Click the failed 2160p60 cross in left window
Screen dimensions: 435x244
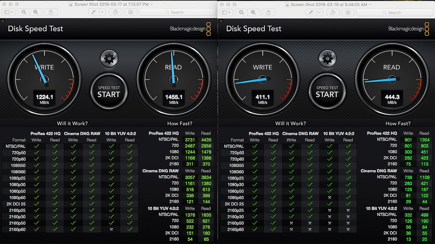point(111,229)
